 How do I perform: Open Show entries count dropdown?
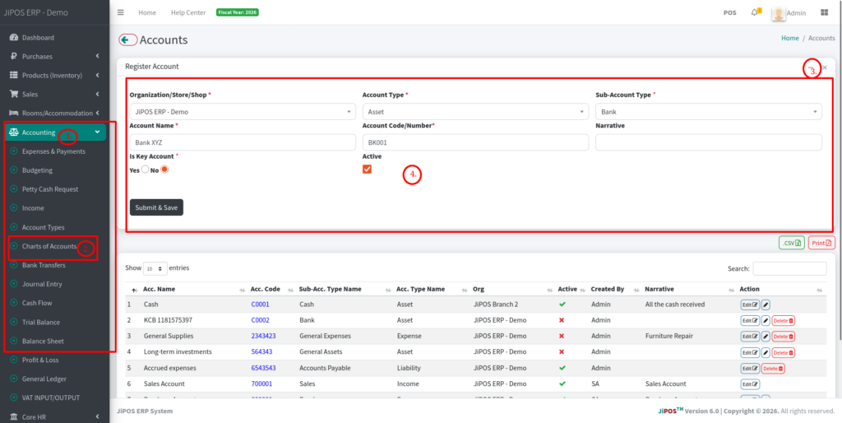coord(155,268)
